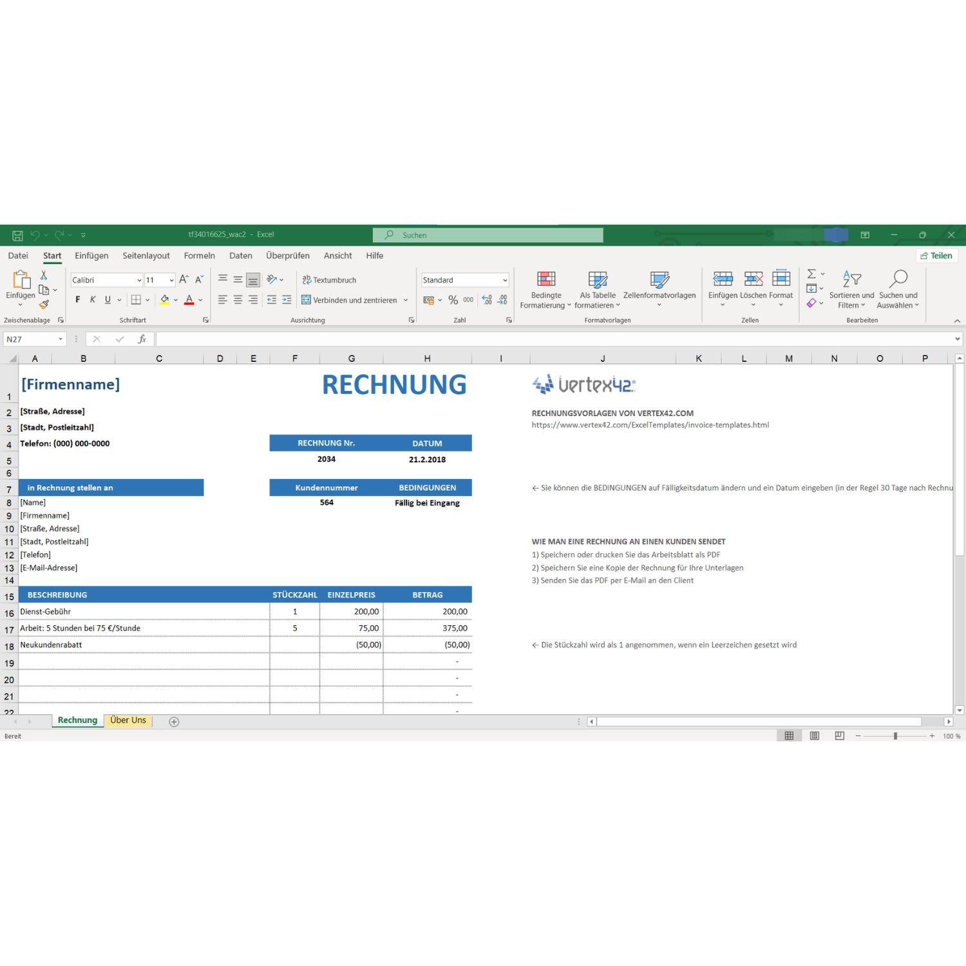This screenshot has height=966, width=966.
Task: Open the Calibri font dropdown
Action: point(138,279)
